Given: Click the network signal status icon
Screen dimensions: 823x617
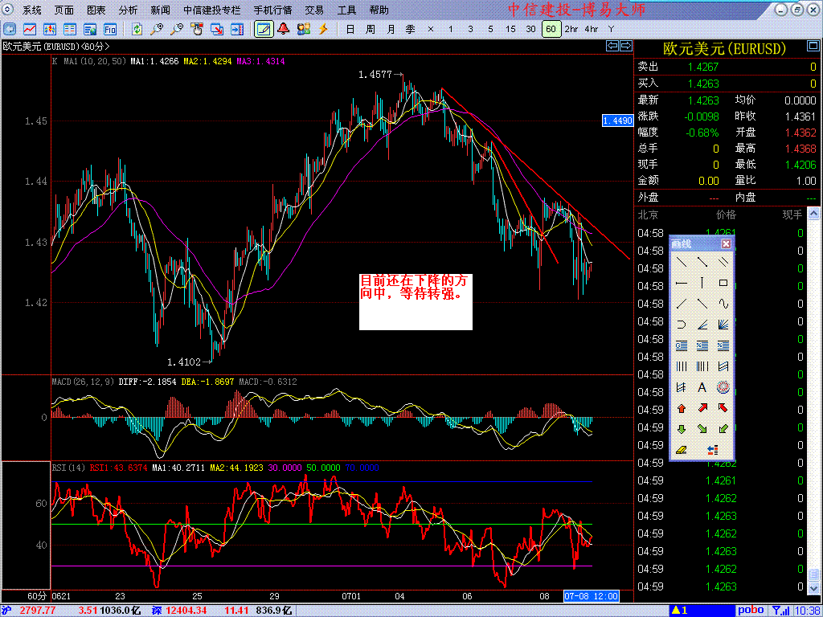Looking at the screenshot, I should [x=780, y=611].
